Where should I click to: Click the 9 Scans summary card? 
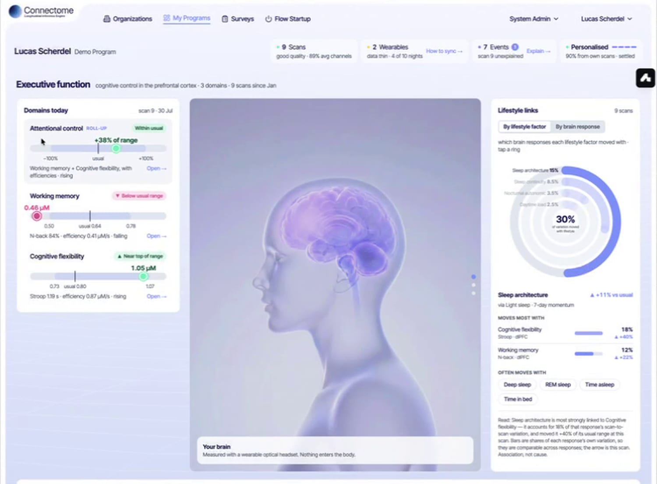click(314, 51)
